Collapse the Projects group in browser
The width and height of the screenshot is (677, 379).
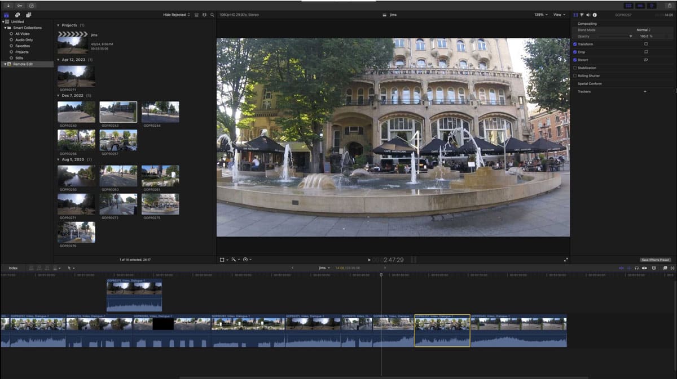pyautogui.click(x=59, y=25)
